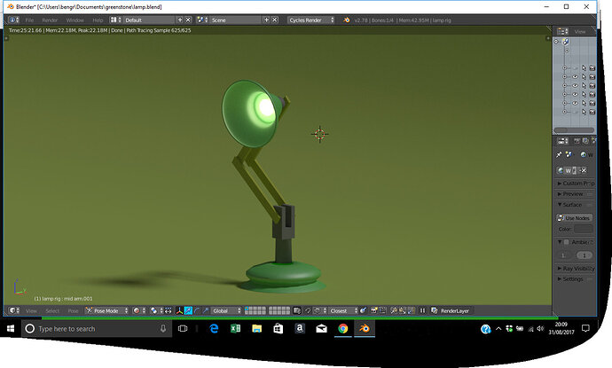Delete the active scene with X button
The image size is (612, 368).
tap(275, 20)
